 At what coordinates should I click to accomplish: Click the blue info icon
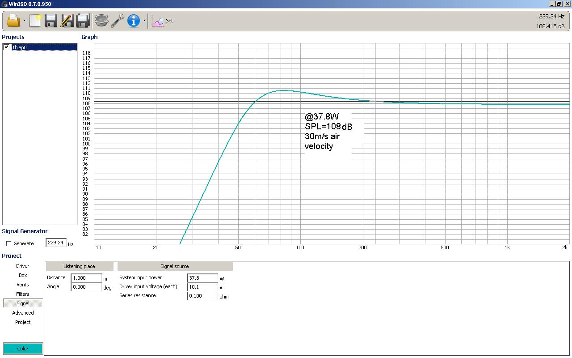coord(134,21)
